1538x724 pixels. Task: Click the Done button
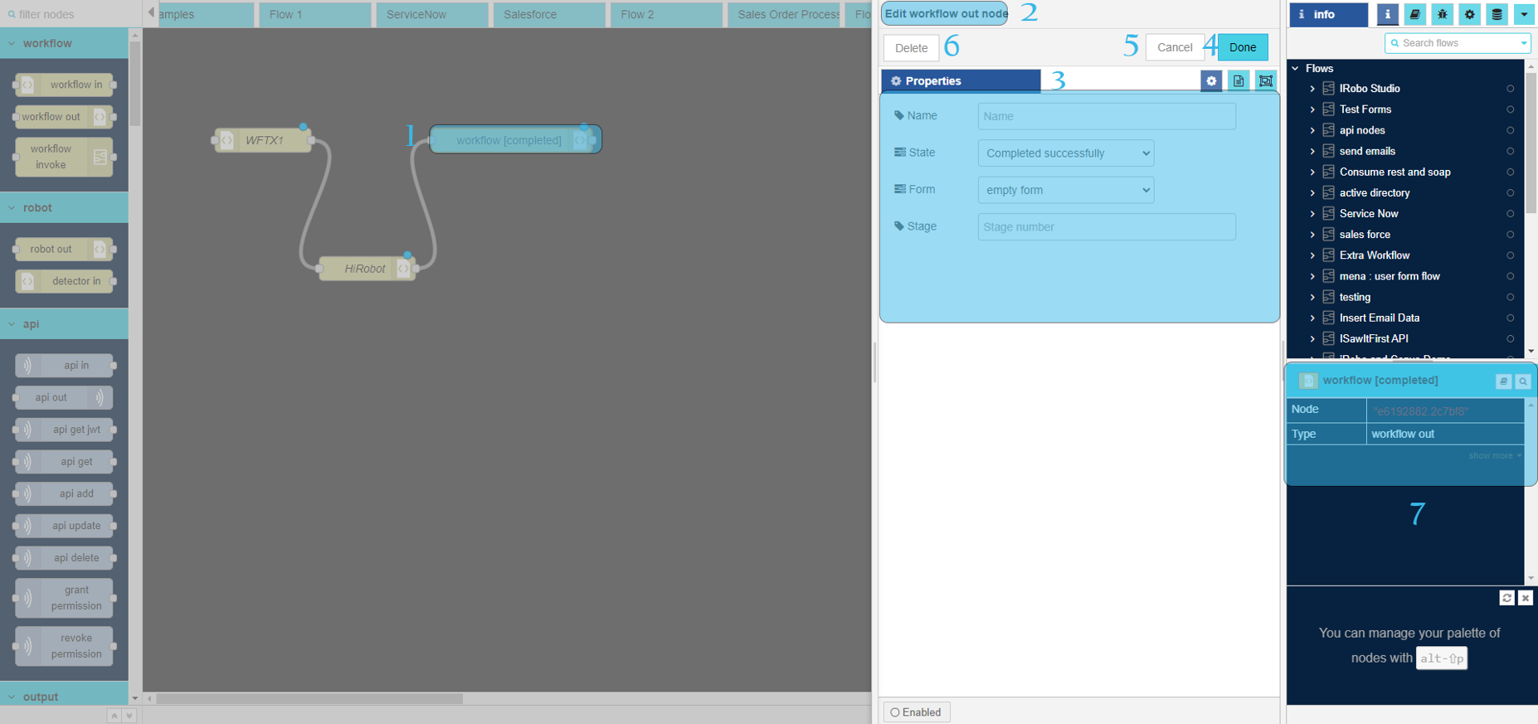pos(1242,47)
